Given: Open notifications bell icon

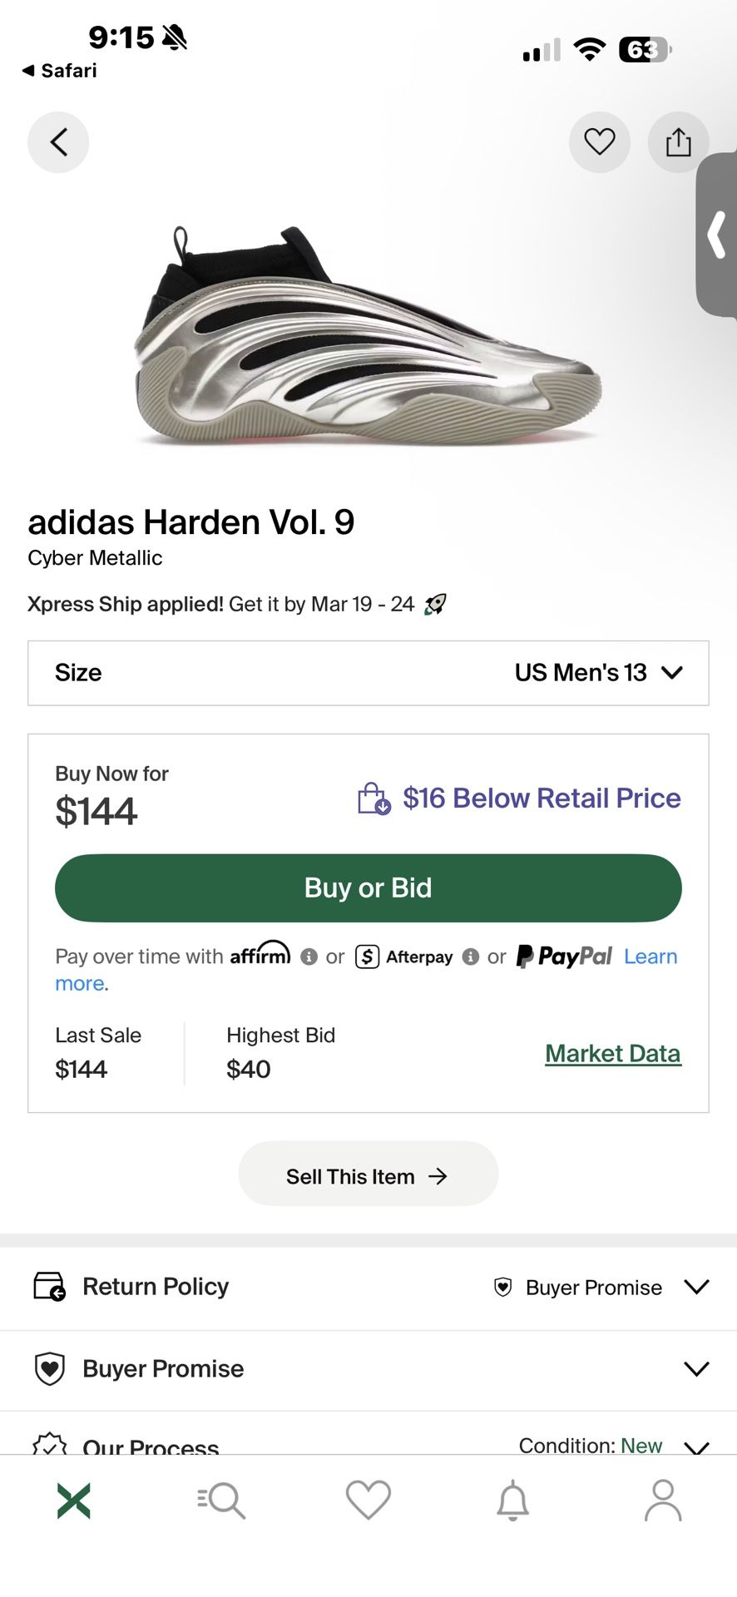Looking at the screenshot, I should click(513, 1501).
